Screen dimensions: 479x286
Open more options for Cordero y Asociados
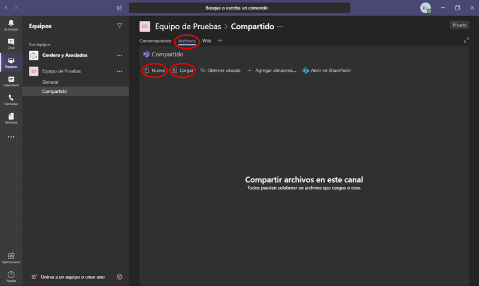click(x=119, y=55)
